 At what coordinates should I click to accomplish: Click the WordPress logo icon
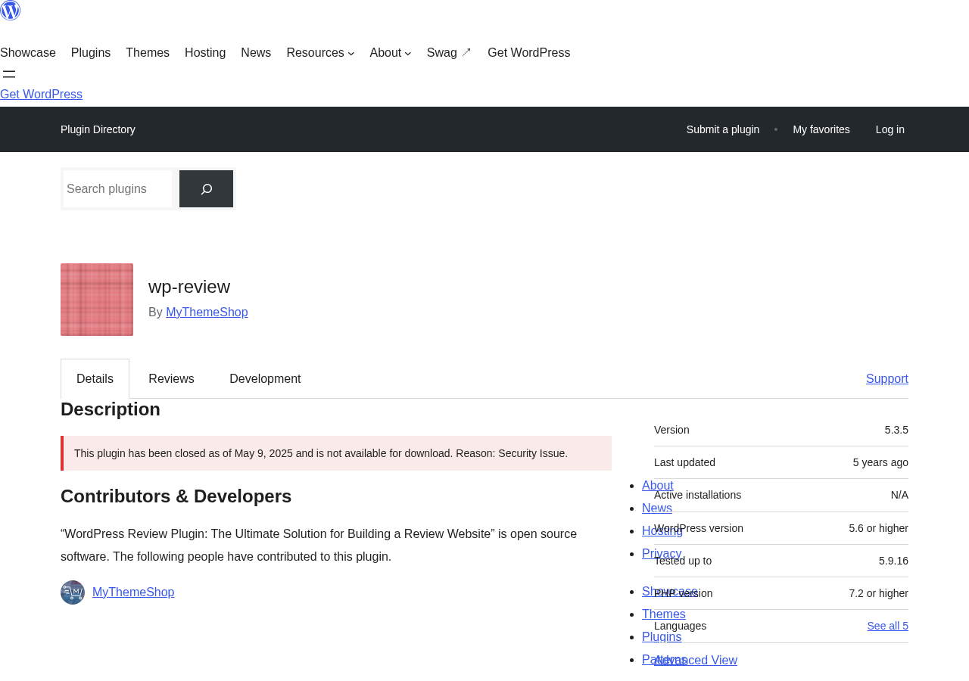[x=10, y=11]
